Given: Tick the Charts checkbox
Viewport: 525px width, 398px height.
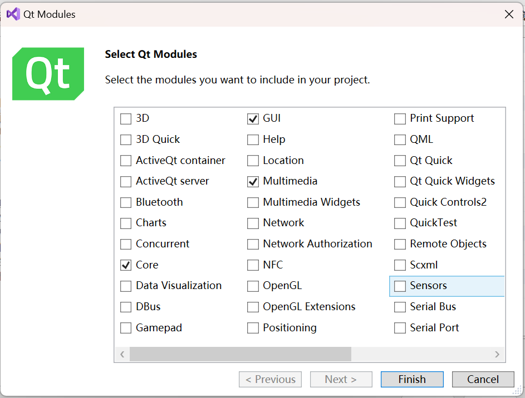Looking at the screenshot, I should 126,223.
